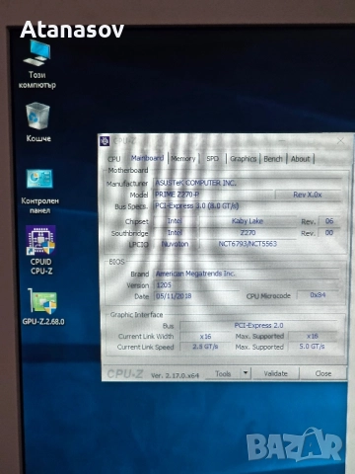Click the graphic bus value PCI-Express 2.0
Screen dimensions: 355x474
258,325
